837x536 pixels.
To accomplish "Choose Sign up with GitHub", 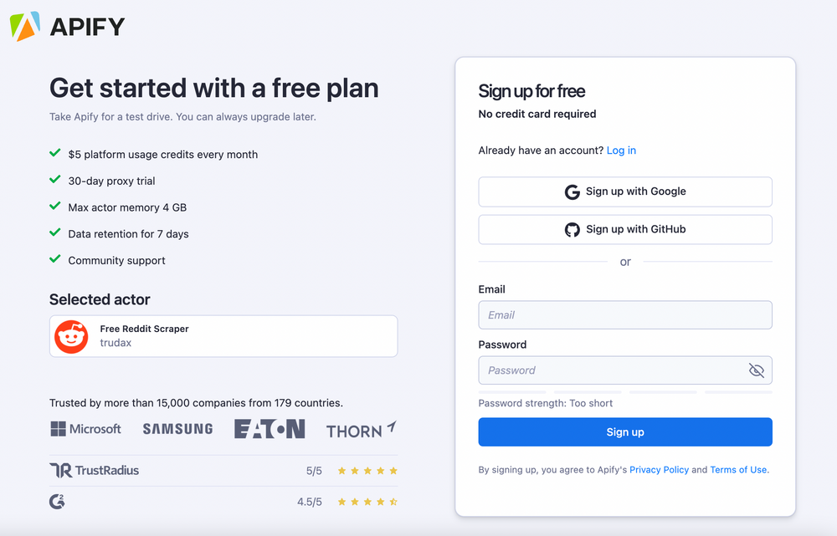I will point(625,229).
